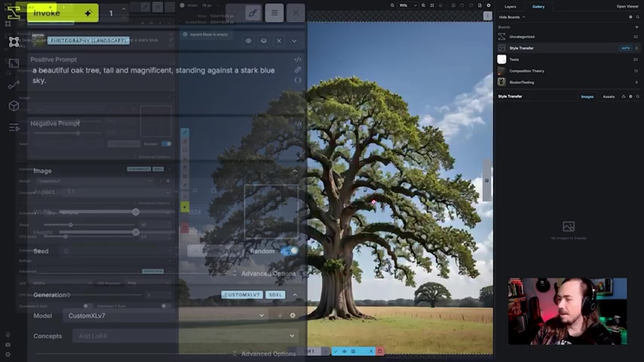
Task: Open model settings gear next to Model
Action: 293,315
